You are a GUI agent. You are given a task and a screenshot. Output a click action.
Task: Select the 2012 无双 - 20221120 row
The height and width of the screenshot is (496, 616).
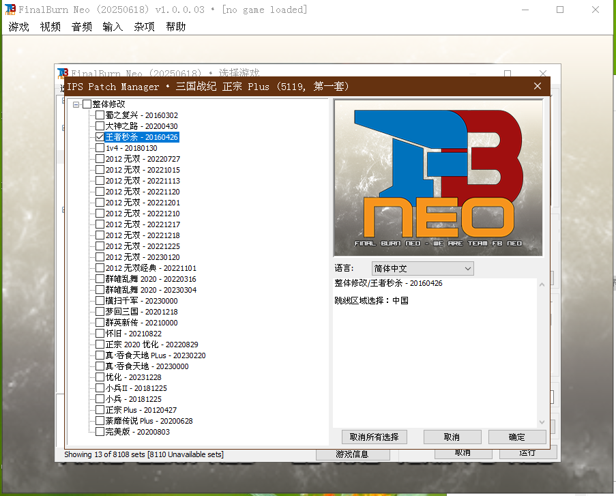click(x=143, y=192)
